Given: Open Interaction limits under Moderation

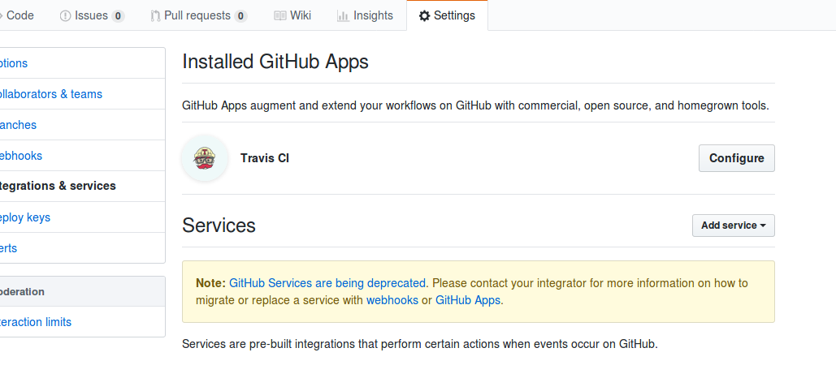Looking at the screenshot, I should tap(81, 322).
